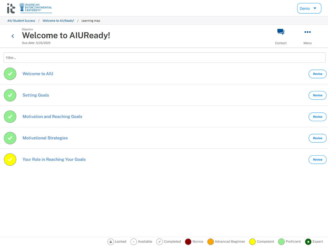
Task: Click the back arrow beside Welcome to AIUReady!
Action: point(13,36)
